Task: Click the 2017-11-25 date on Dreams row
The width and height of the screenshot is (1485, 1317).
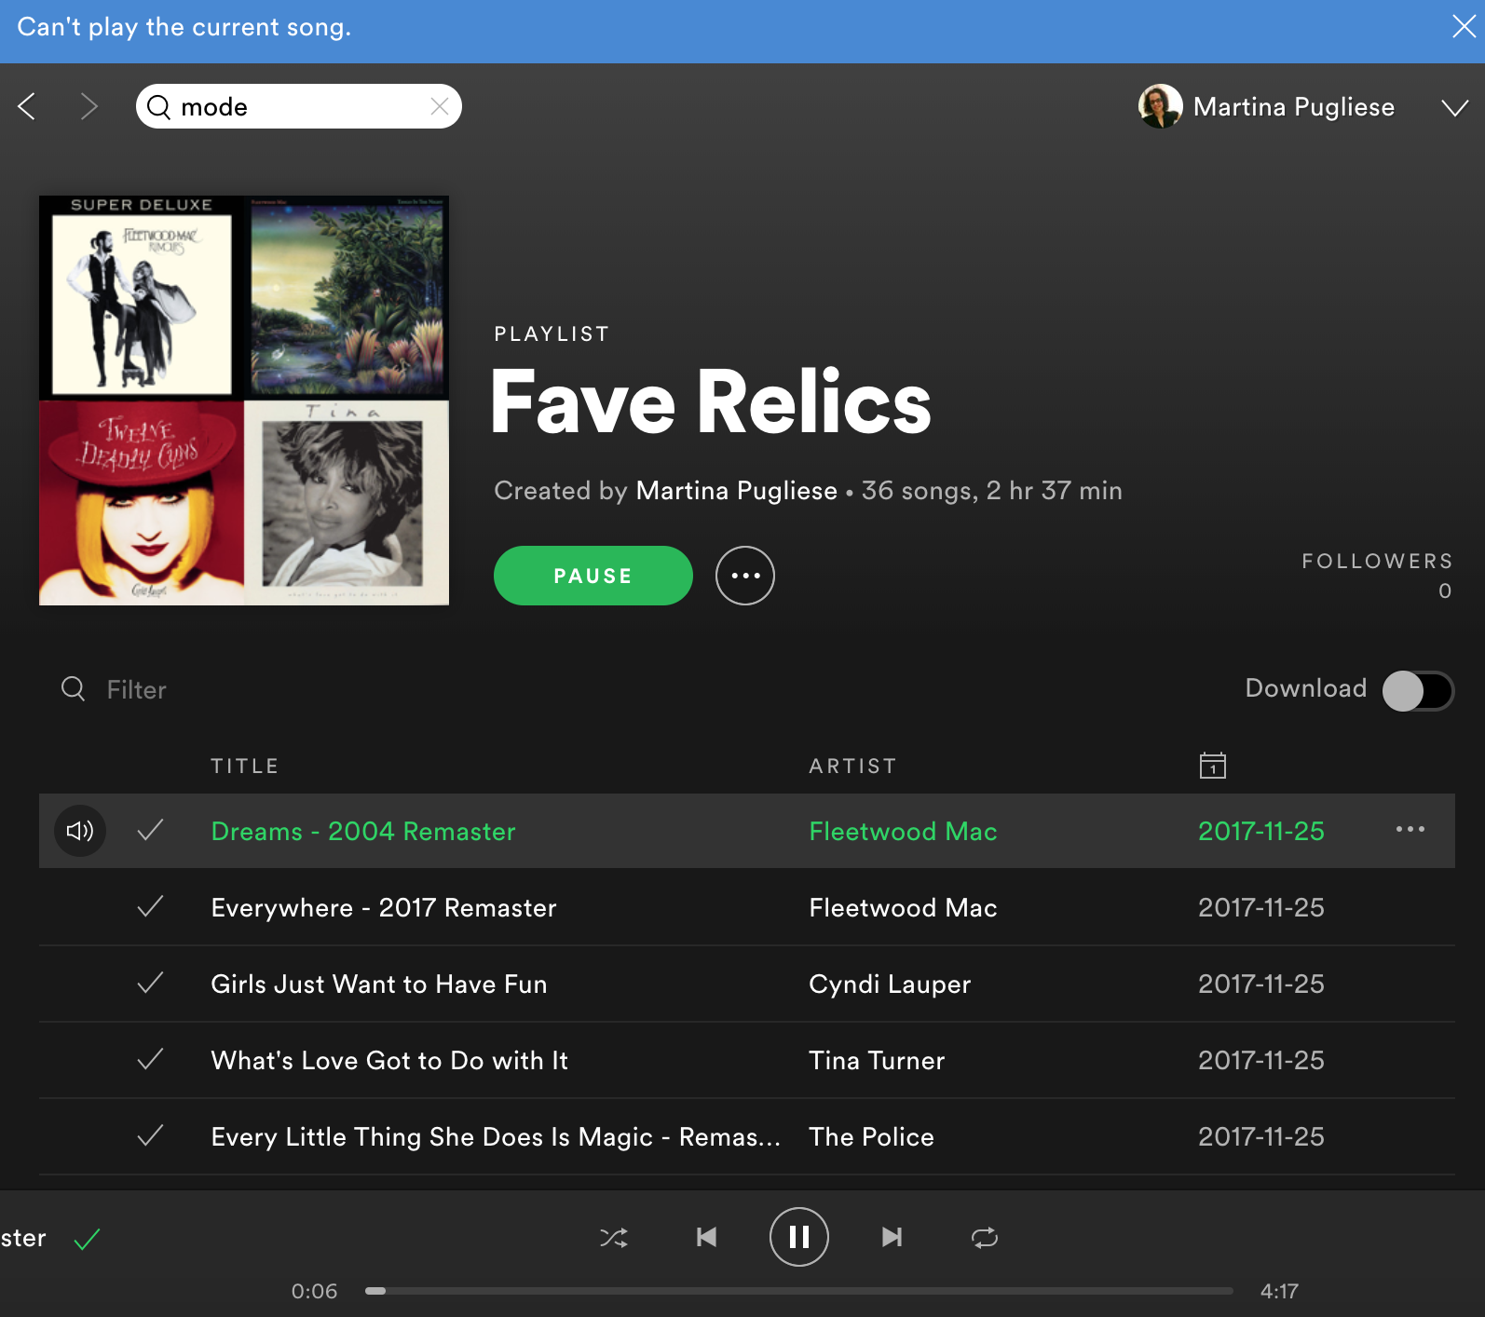Action: click(1261, 831)
